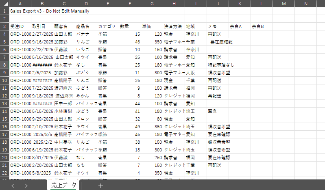Click the previous sheet navigation arrow

(13, 186)
